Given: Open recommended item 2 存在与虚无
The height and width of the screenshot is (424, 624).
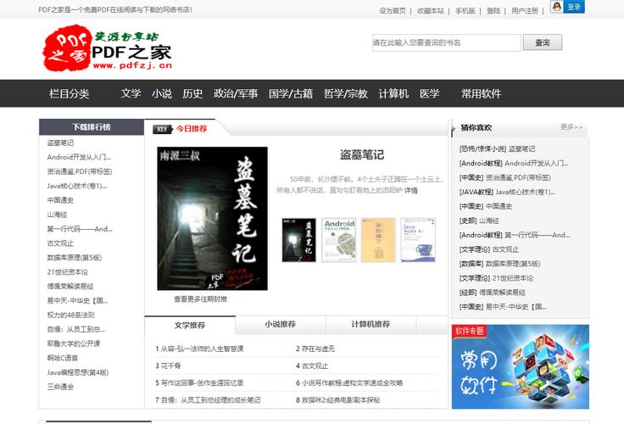Looking at the screenshot, I should click(315, 349).
